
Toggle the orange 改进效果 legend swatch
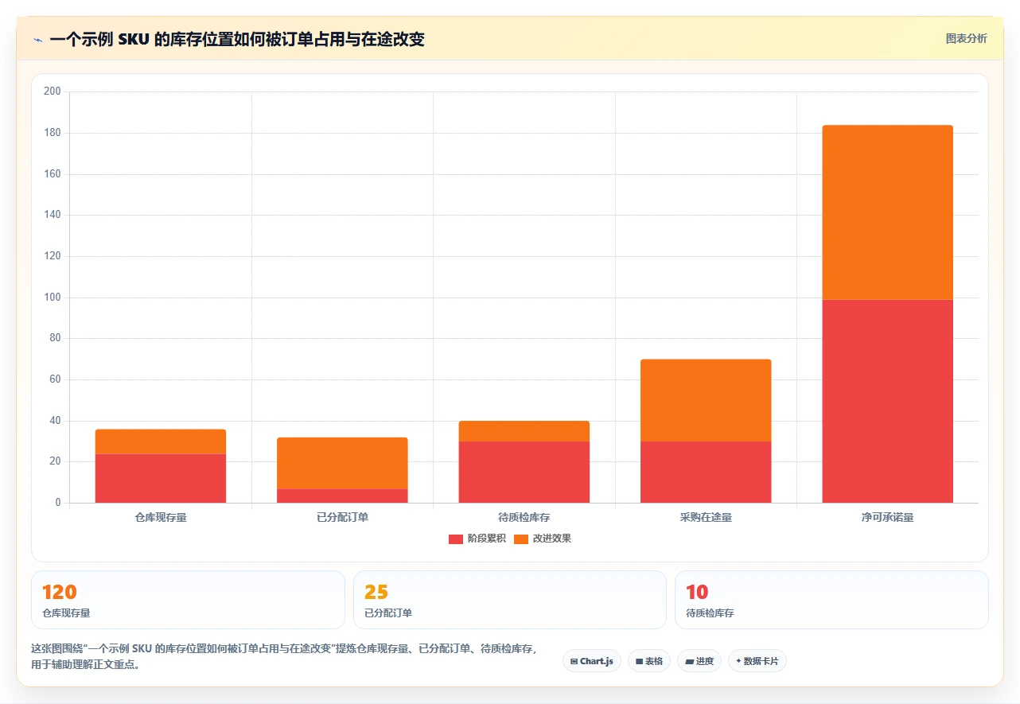coord(521,539)
